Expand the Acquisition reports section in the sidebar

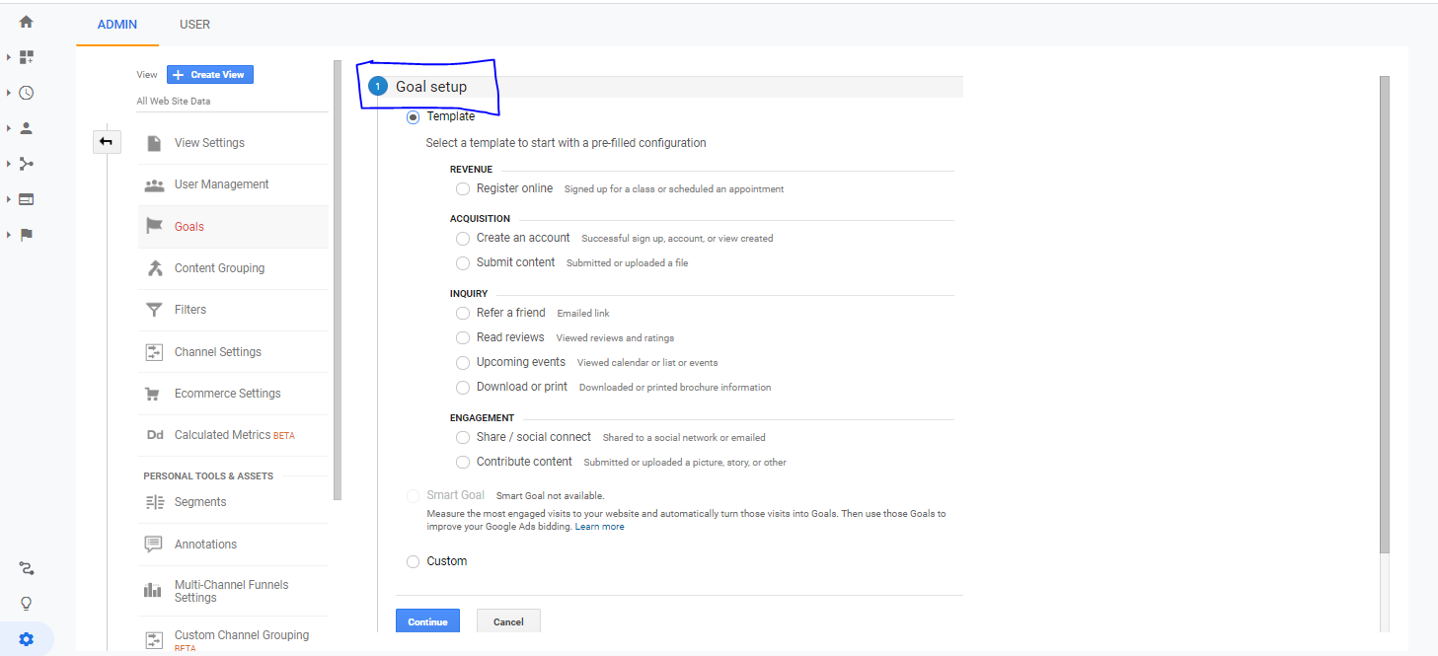pos(8,164)
